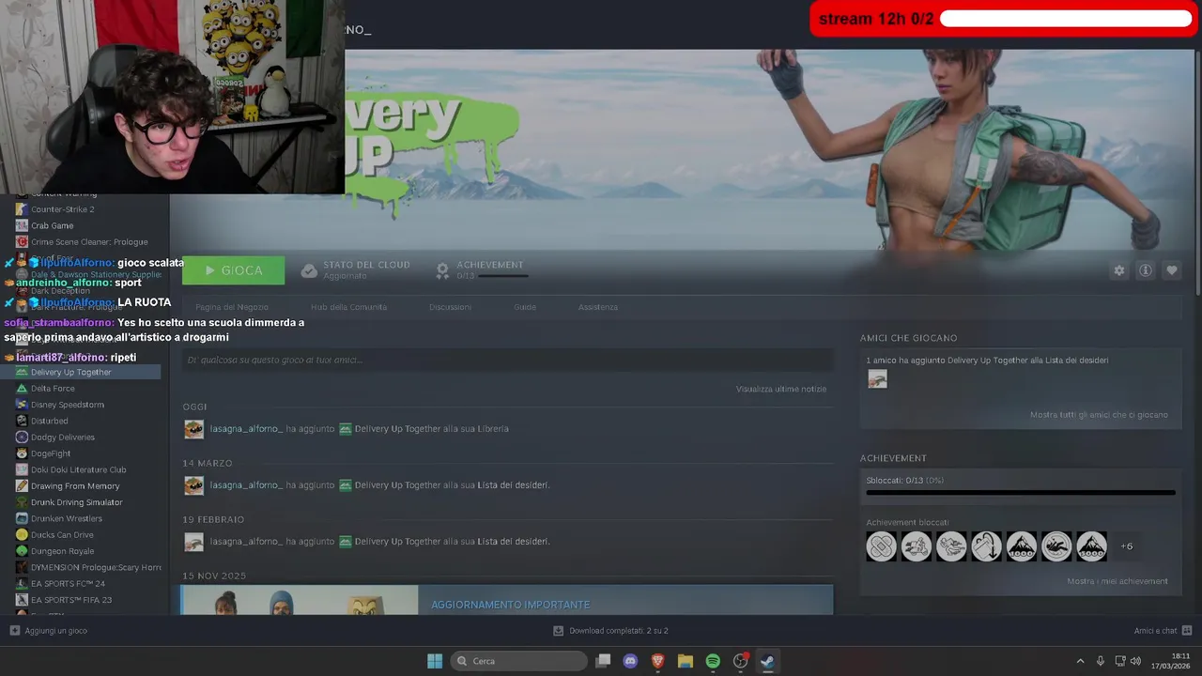Click the status box to tell friends
The height and width of the screenshot is (676, 1202).
click(x=508, y=360)
